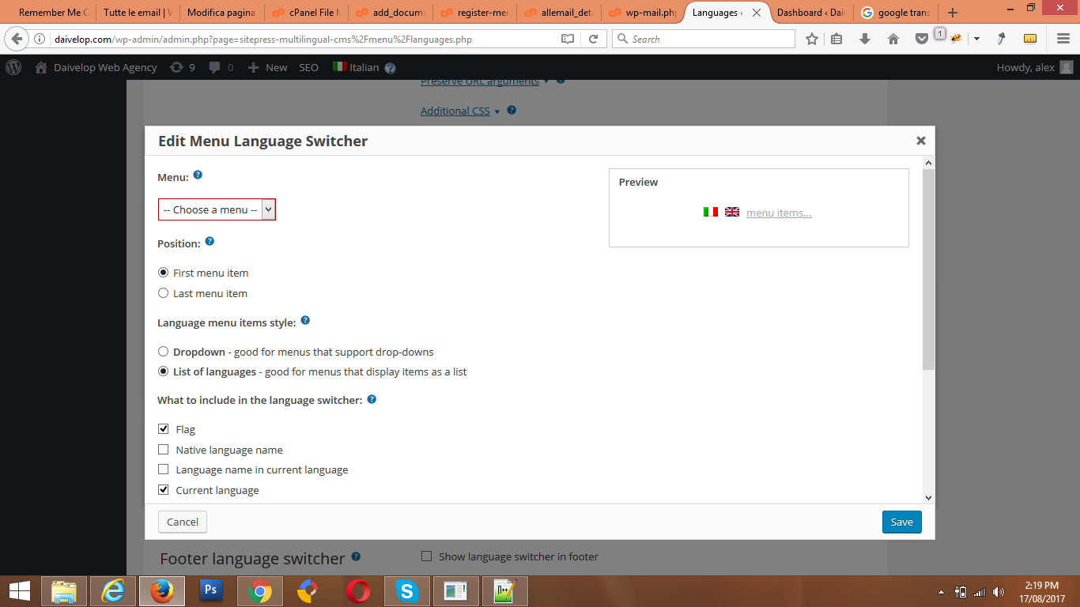Expand Additional CSS section
This screenshot has width=1080, height=607.
coord(455,111)
